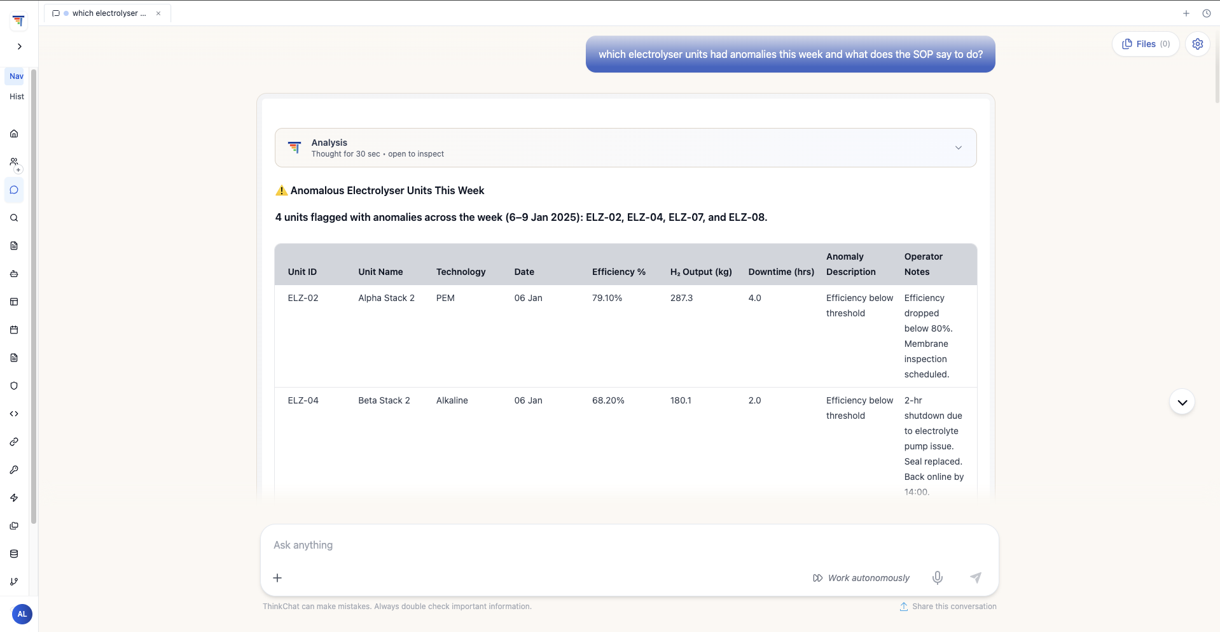Open the search magnifier icon in sidebar
This screenshot has width=1220, height=632.
click(14, 218)
